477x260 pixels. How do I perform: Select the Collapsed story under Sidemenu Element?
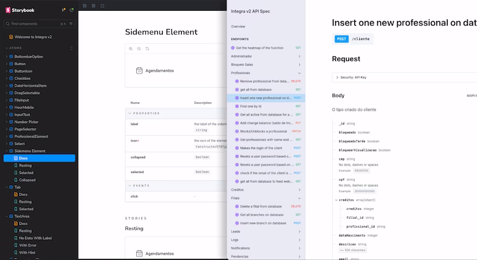click(27, 180)
